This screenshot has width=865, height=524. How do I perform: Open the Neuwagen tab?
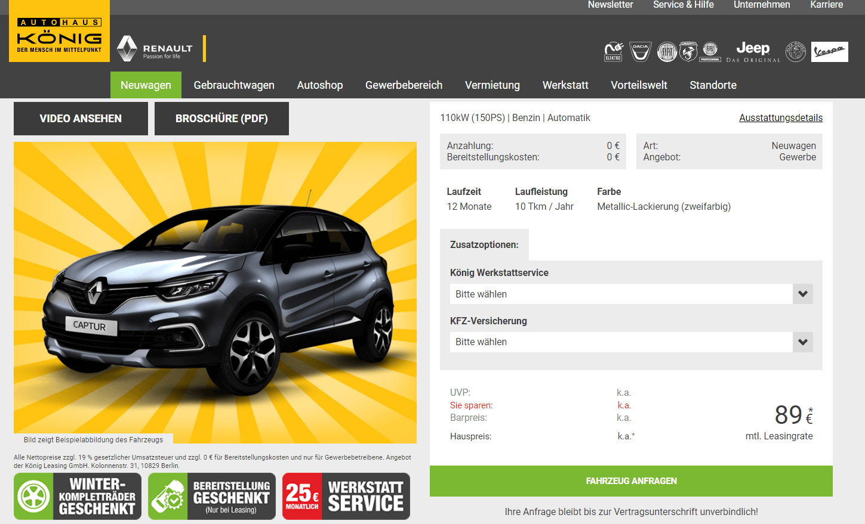point(146,85)
